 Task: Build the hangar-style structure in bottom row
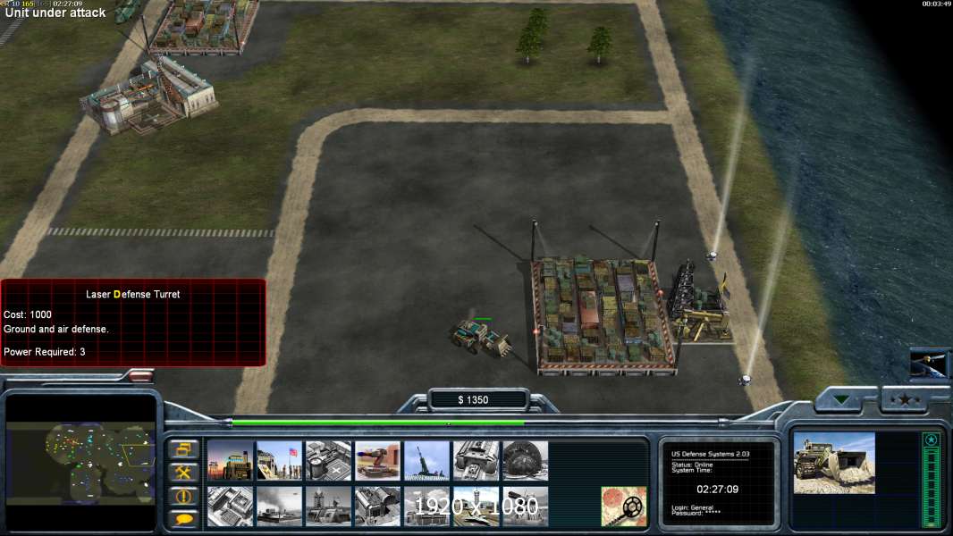pos(377,507)
